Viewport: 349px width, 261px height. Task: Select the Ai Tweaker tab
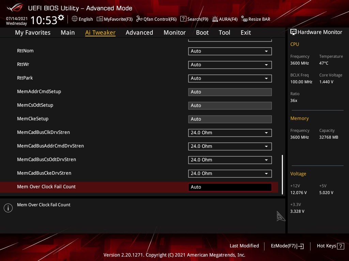click(100, 33)
